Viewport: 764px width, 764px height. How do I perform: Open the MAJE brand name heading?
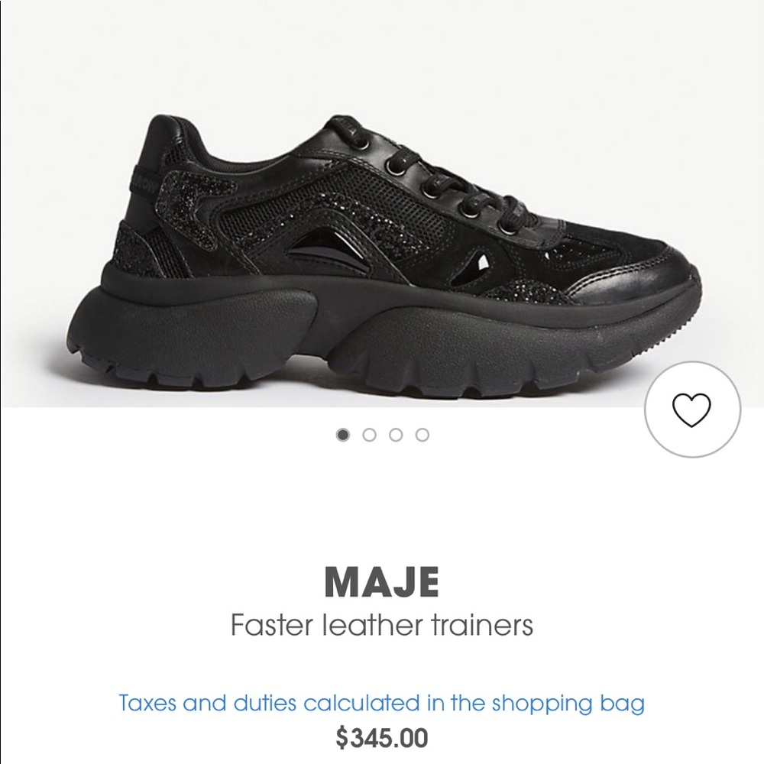click(x=381, y=582)
